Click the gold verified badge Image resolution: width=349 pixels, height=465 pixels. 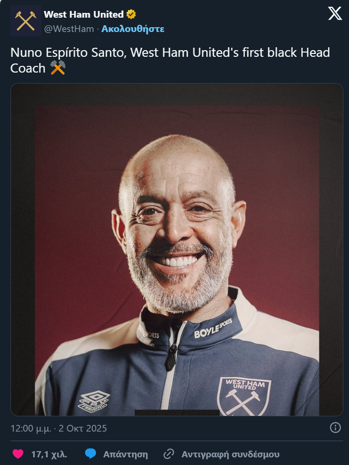pyautogui.click(x=131, y=14)
